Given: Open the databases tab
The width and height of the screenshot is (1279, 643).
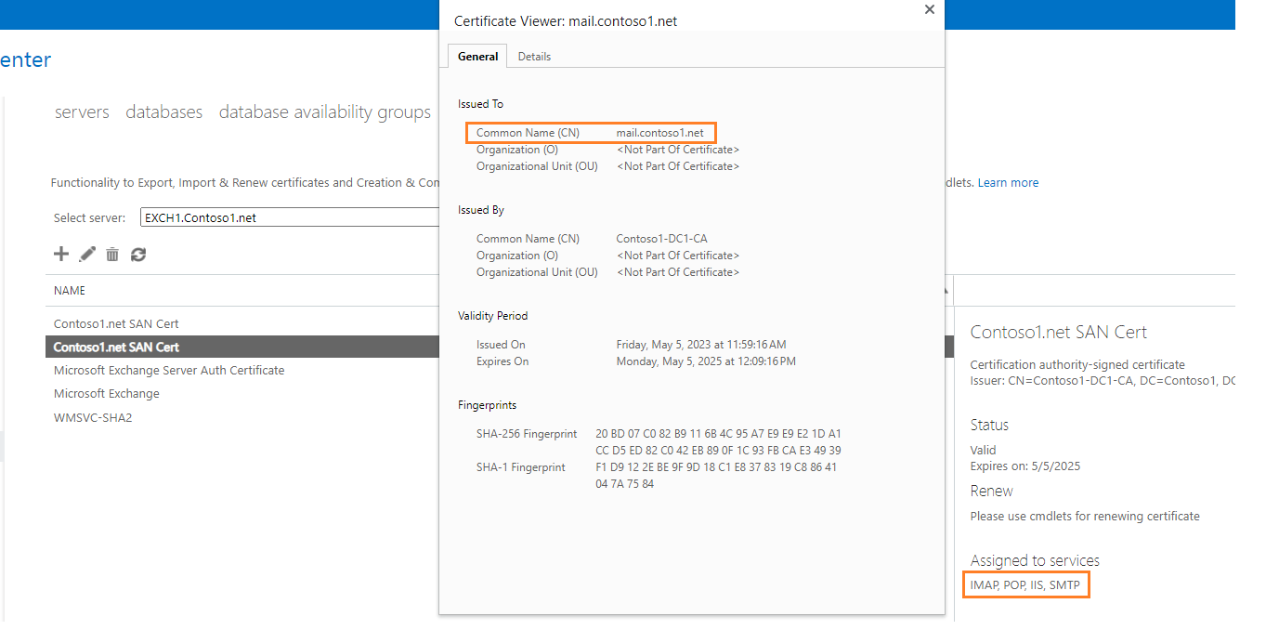Looking at the screenshot, I should pyautogui.click(x=164, y=112).
